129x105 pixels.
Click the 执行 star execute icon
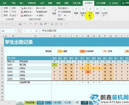click(x=11, y=15)
